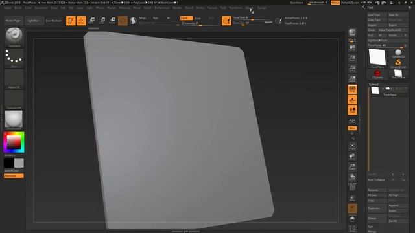Open the SkinShade4 material picker

click(14, 120)
